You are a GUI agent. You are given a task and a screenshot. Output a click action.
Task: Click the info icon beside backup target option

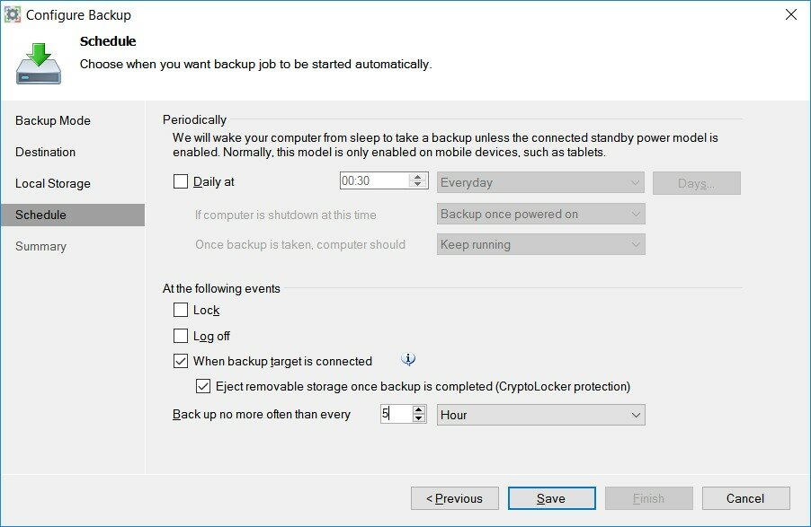point(408,359)
